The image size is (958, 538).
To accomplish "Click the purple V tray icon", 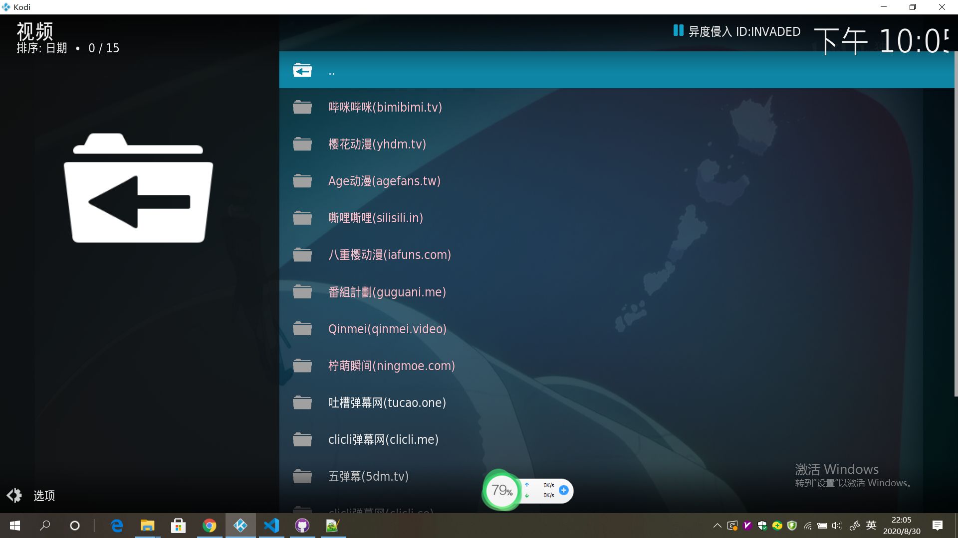I will (747, 526).
